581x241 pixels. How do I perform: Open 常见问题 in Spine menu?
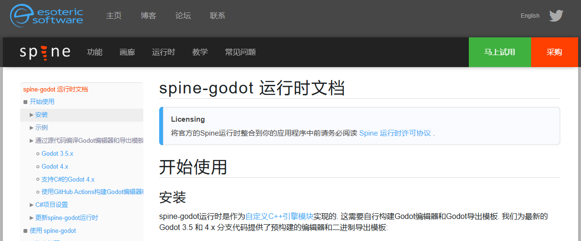pos(240,52)
